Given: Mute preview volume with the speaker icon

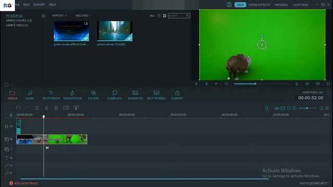Looking at the screenshot, I should point(318,84).
